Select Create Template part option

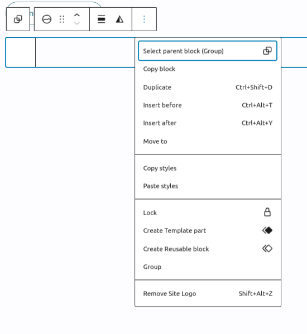click(x=208, y=231)
